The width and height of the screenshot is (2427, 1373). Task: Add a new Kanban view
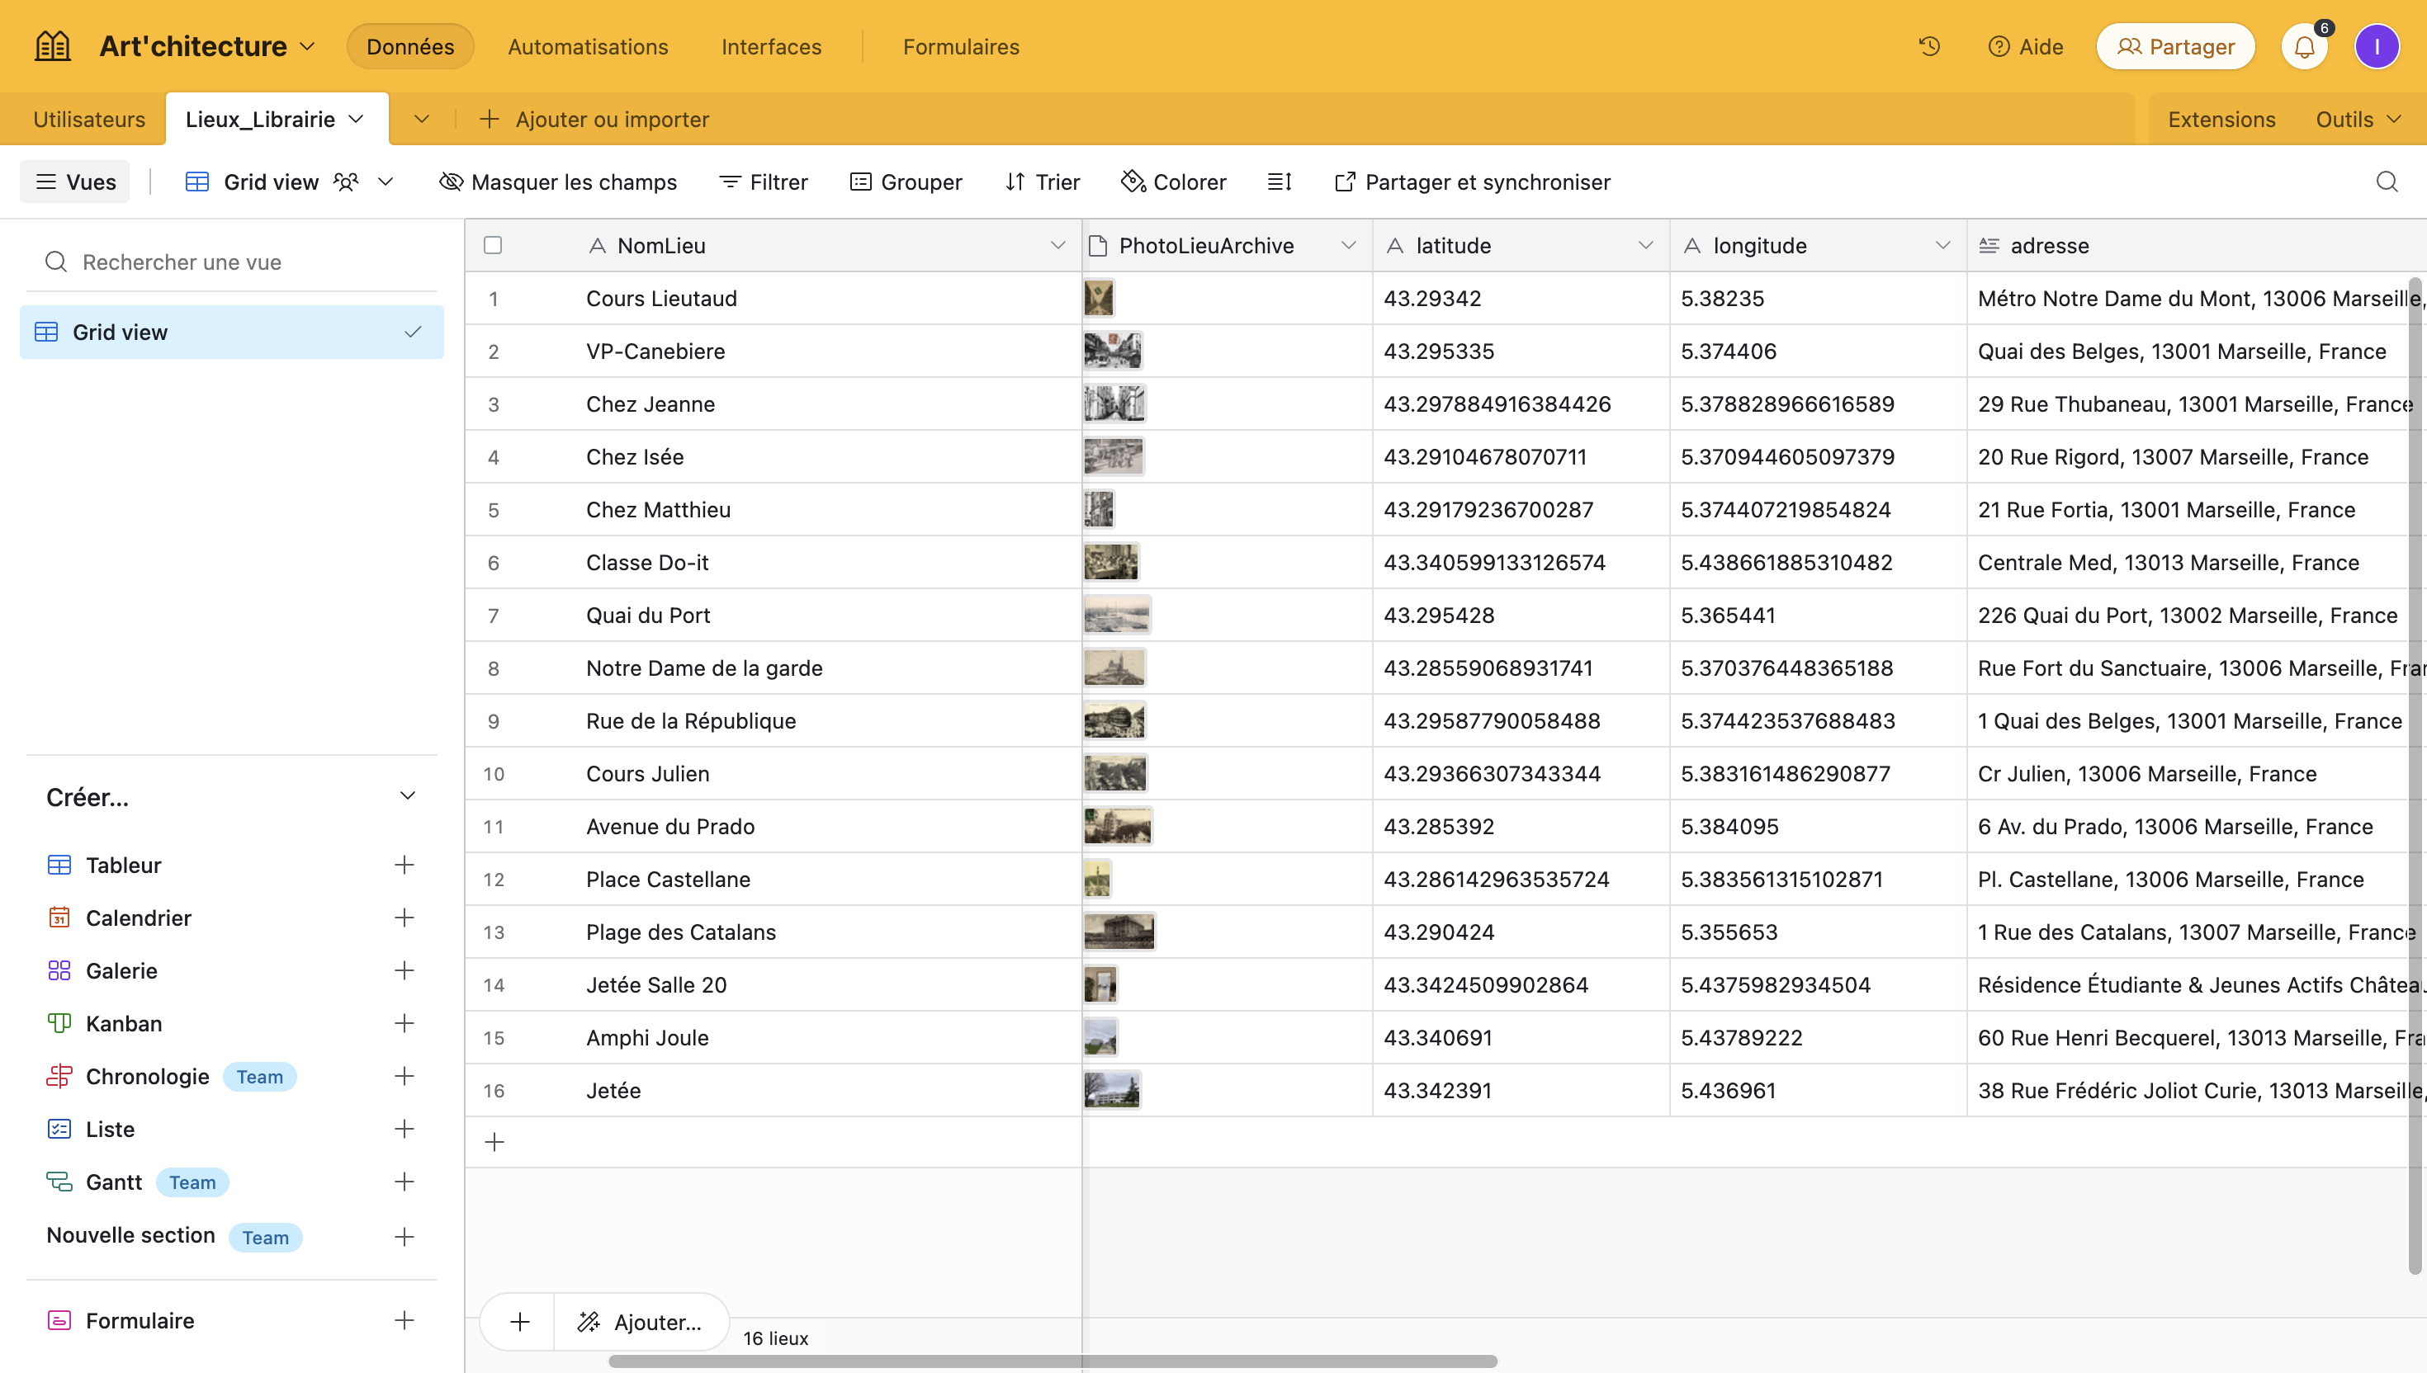click(404, 1023)
